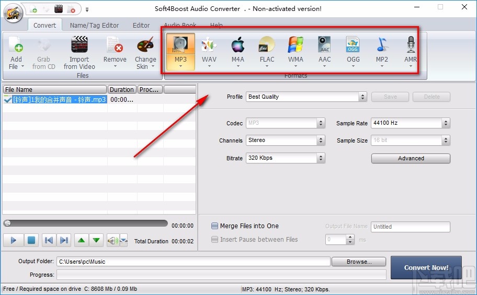Uncheck the ringtone mp3 file checkbox
Screen dimensions: 477x295
[x=7, y=99]
